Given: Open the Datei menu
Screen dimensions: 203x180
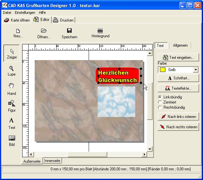Looking at the screenshot, I should point(7,13).
